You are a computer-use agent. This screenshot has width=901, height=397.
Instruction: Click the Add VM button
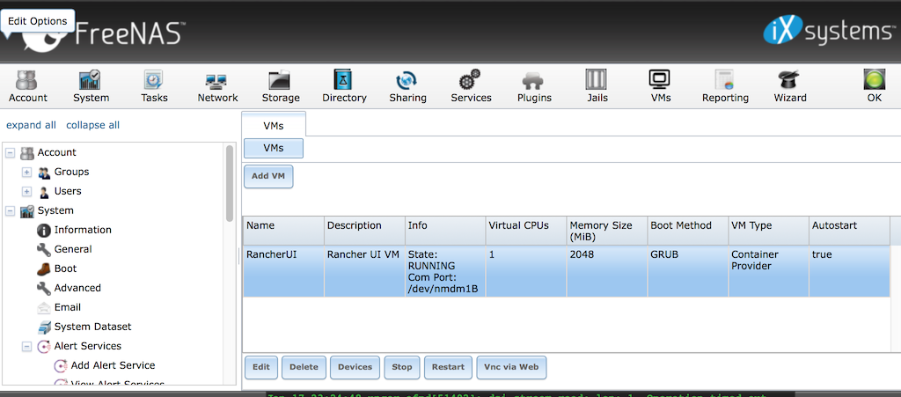[268, 176]
